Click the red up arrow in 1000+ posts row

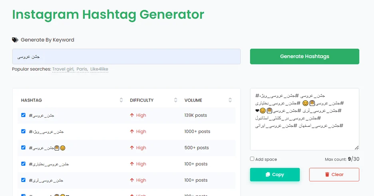point(132,131)
